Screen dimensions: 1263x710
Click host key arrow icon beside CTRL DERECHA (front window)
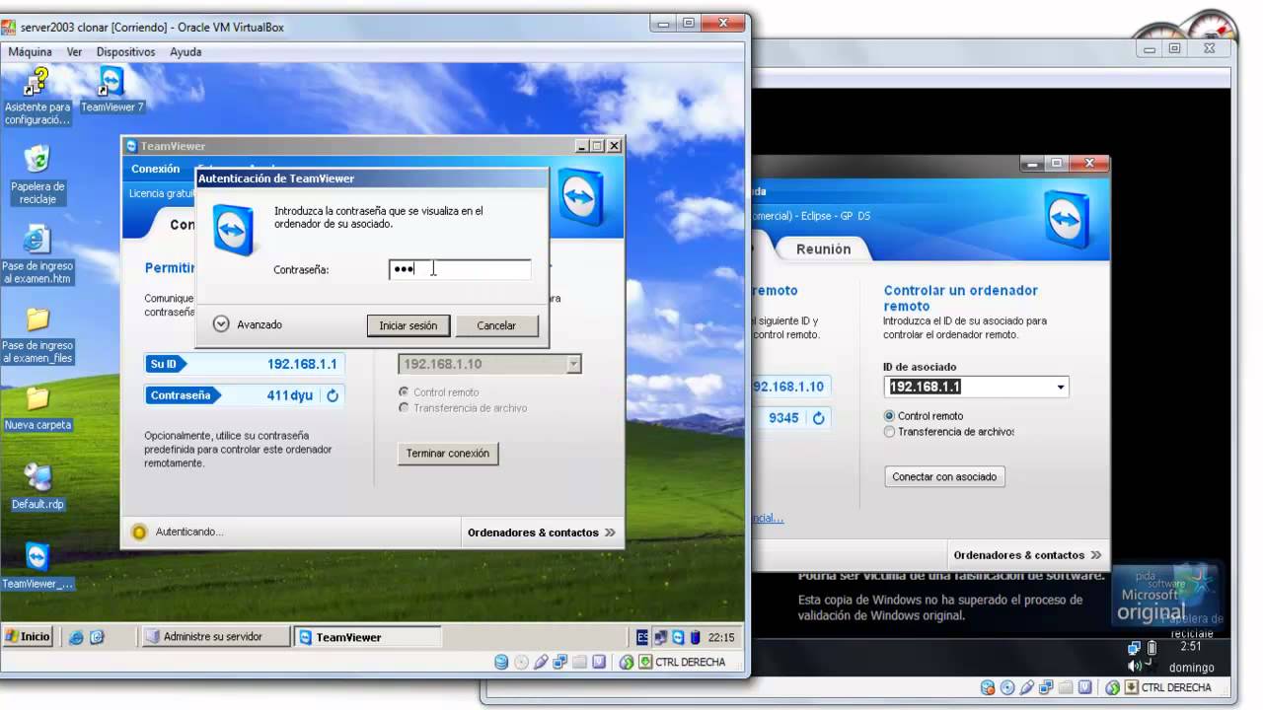(645, 662)
